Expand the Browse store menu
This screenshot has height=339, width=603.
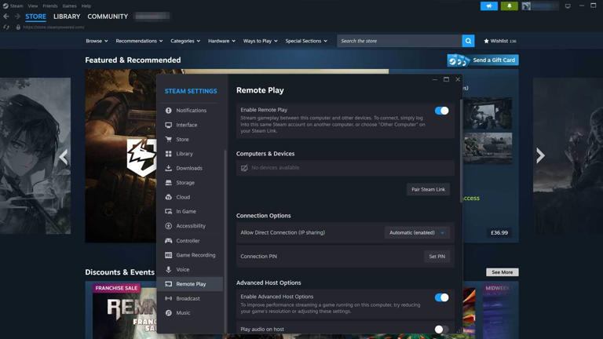coord(97,41)
